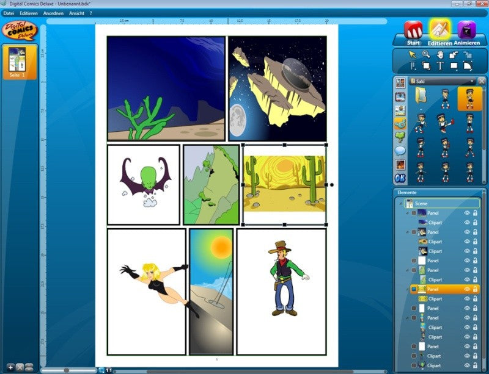Image resolution: width=489 pixels, height=374 pixels.
Task: Toggle visibility of the topmost Panel layer
Action: pyautogui.click(x=467, y=213)
